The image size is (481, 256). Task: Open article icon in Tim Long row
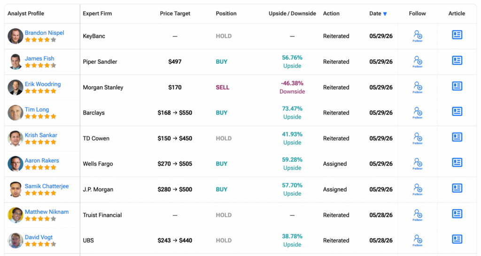[457, 112]
